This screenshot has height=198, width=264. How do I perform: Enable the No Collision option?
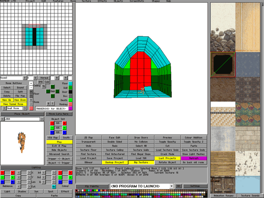[x=141, y=141]
